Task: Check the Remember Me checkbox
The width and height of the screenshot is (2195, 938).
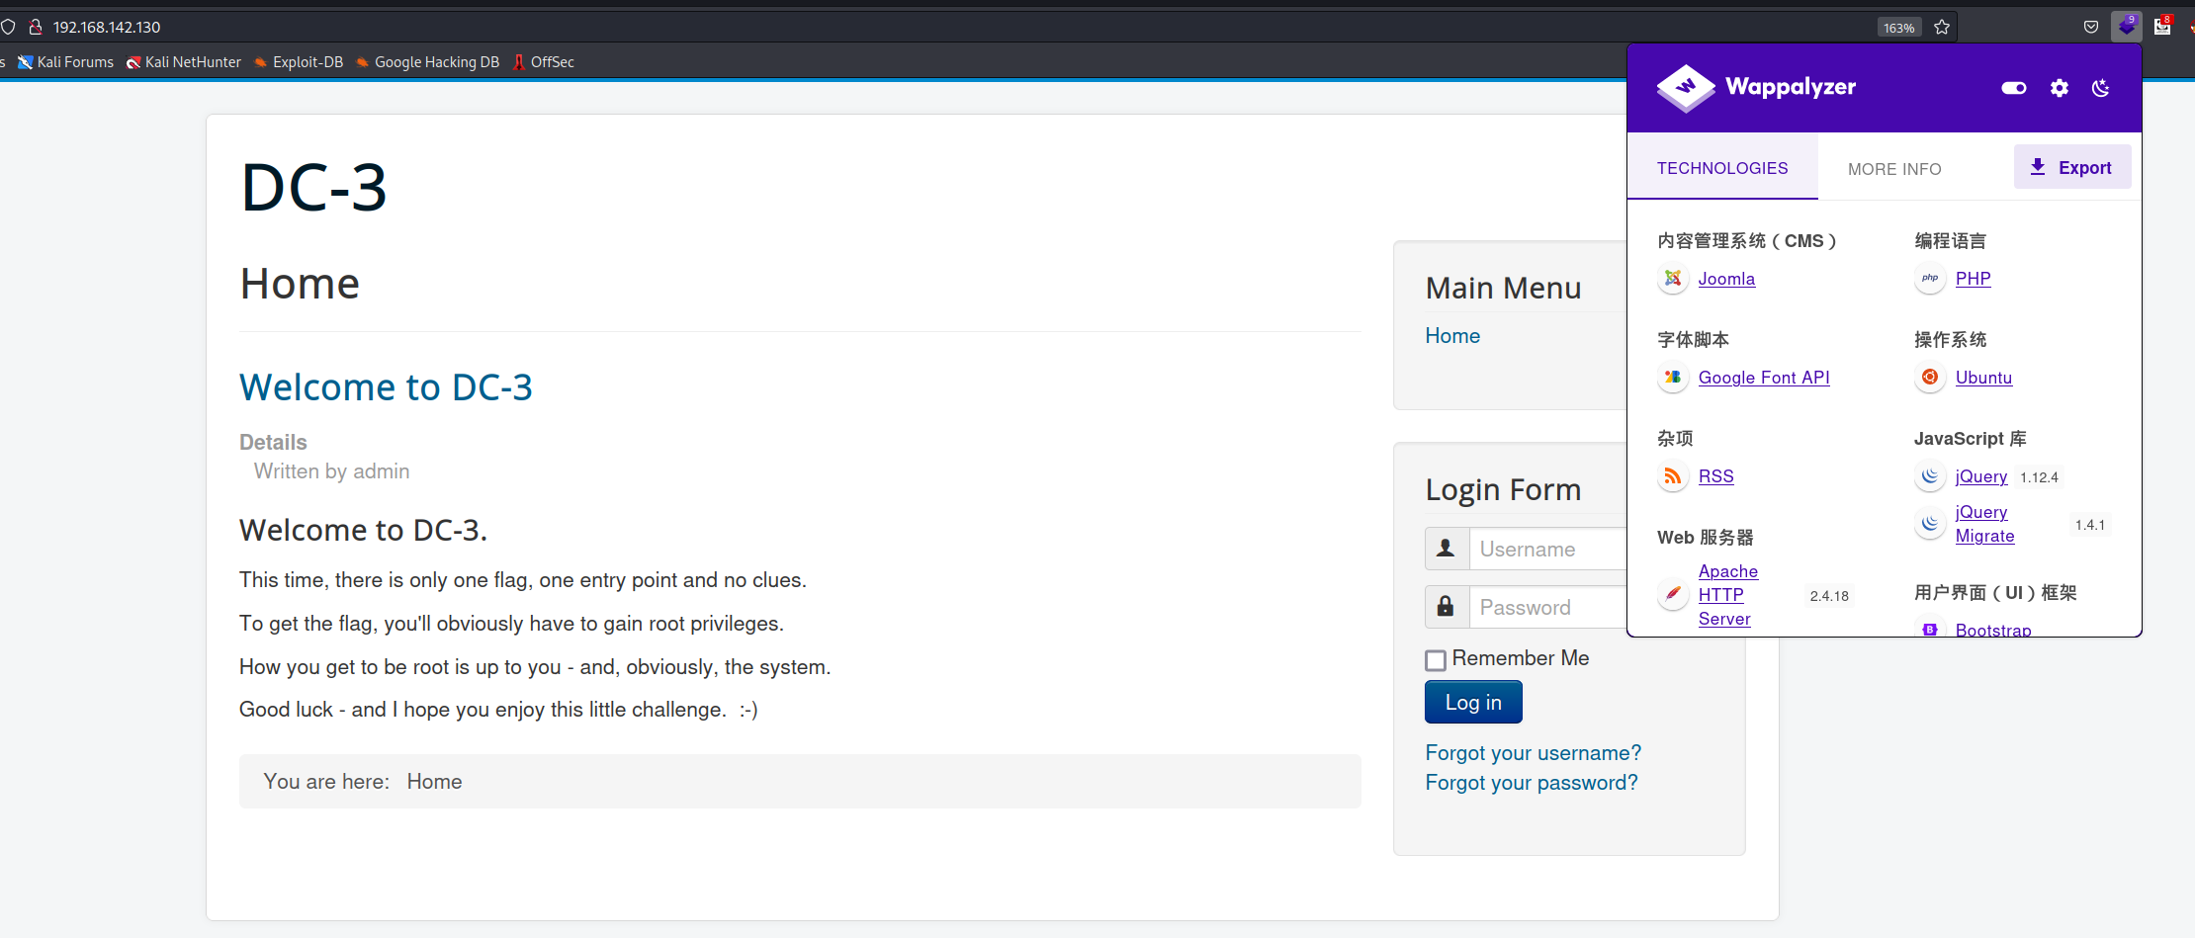Action: tap(1436, 660)
